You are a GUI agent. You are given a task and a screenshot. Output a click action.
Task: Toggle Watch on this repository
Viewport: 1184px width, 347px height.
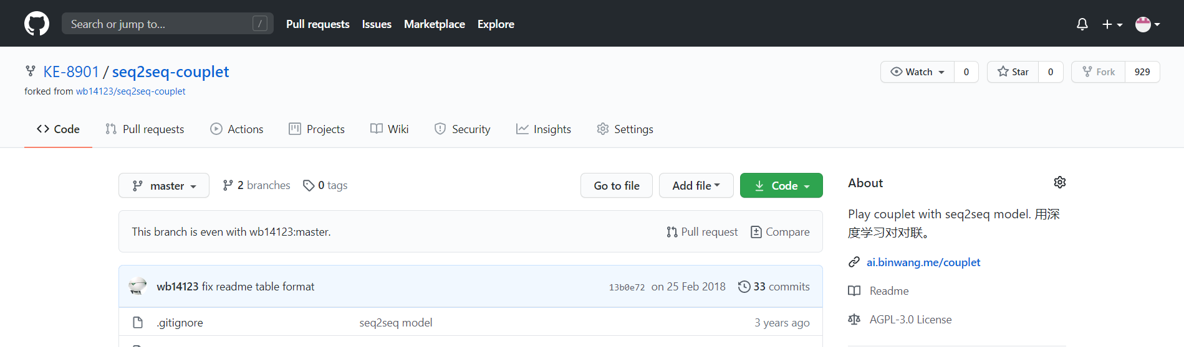pyautogui.click(x=917, y=72)
